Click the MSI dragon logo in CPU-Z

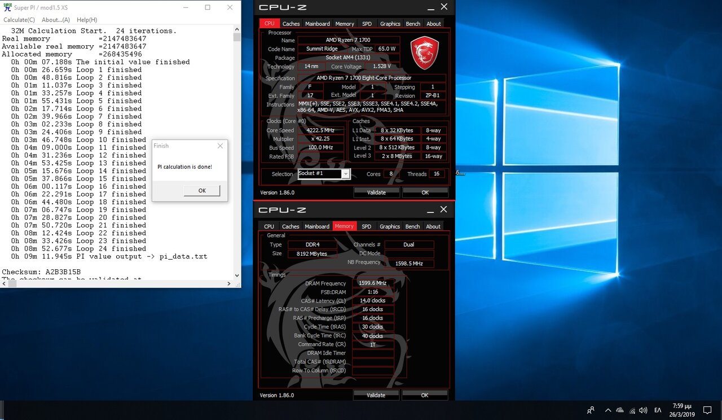[x=424, y=53]
